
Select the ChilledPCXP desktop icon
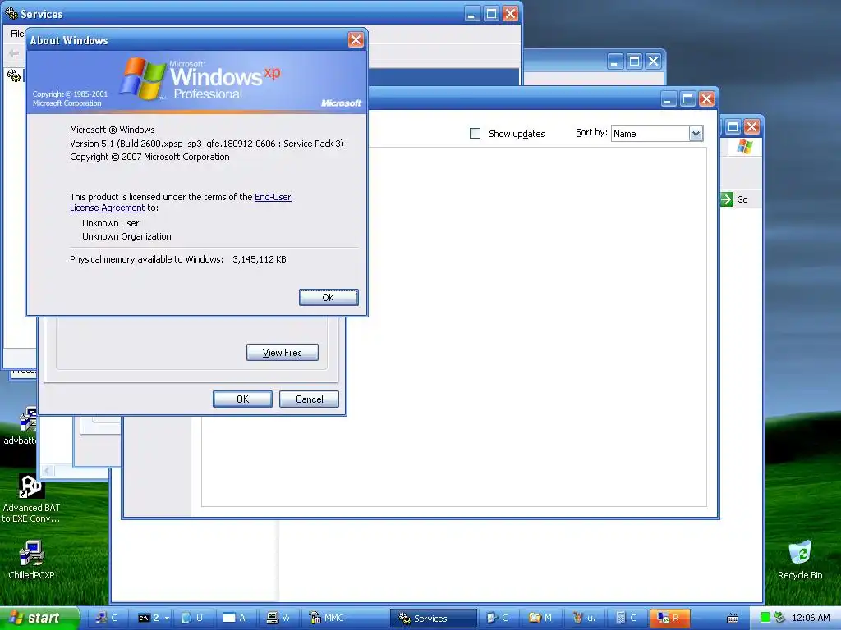click(x=31, y=559)
